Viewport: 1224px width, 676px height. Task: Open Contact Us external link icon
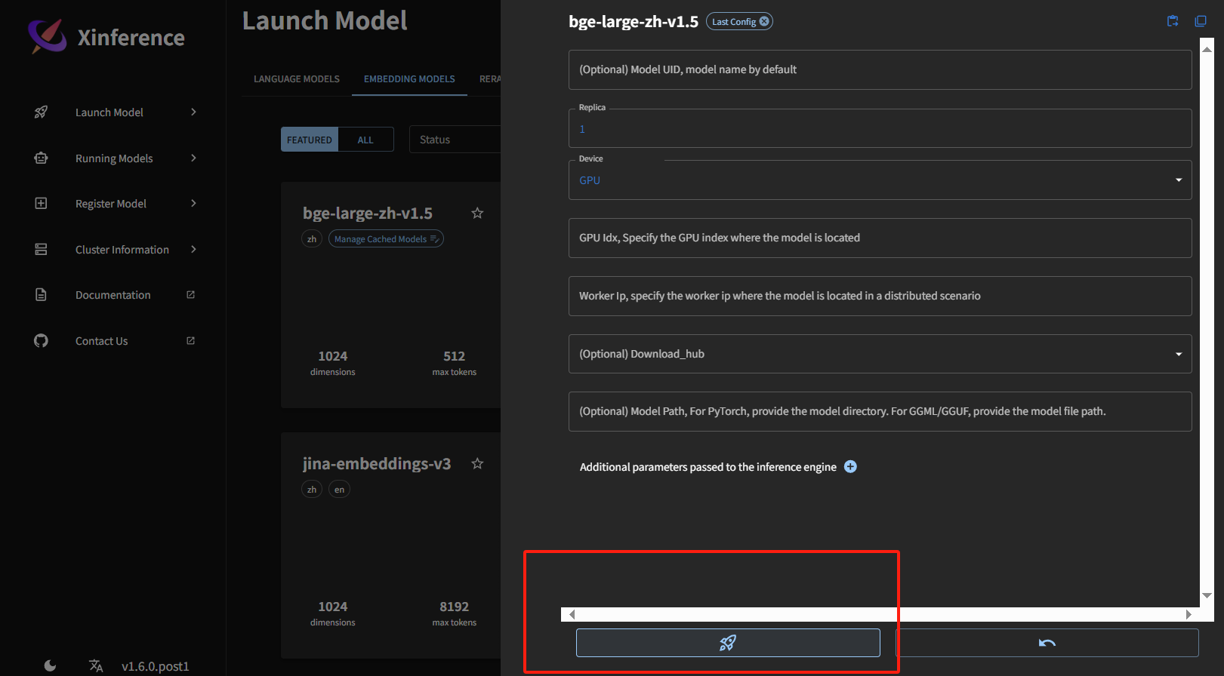[190, 341]
